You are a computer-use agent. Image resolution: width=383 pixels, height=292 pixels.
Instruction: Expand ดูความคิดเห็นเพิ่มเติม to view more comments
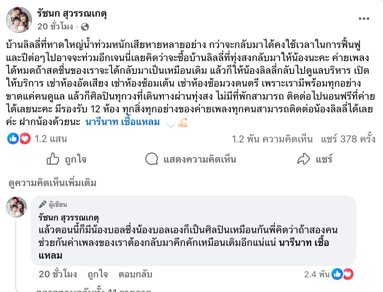pyautogui.click(x=53, y=184)
